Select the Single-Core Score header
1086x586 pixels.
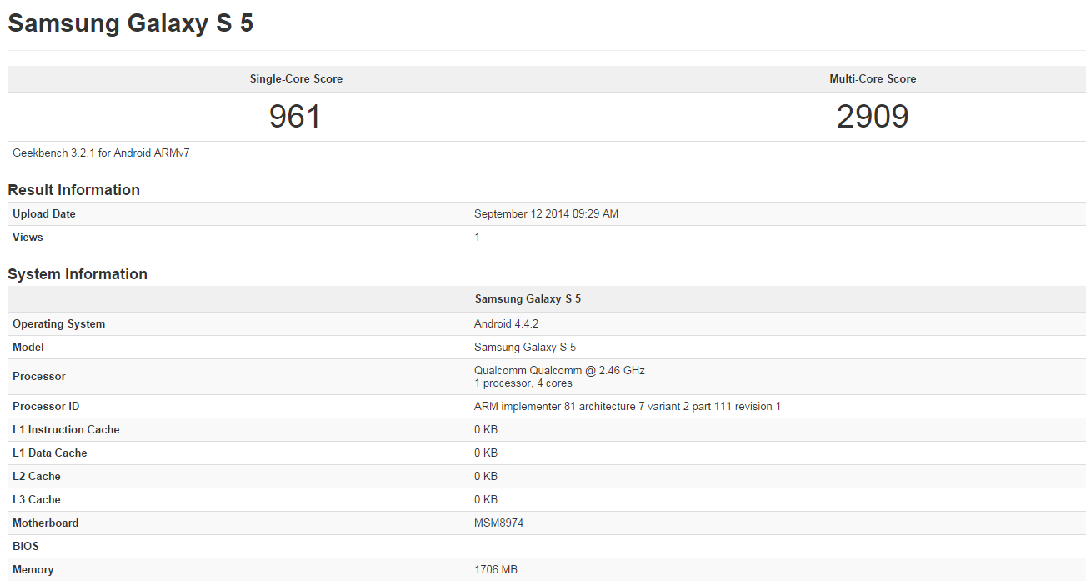coord(296,79)
